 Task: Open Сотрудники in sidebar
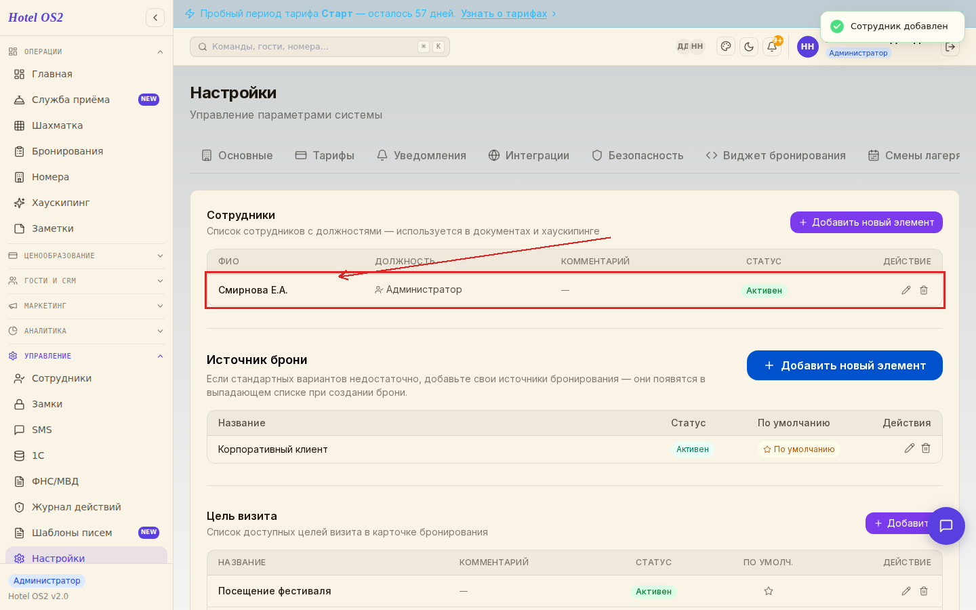tap(86, 378)
